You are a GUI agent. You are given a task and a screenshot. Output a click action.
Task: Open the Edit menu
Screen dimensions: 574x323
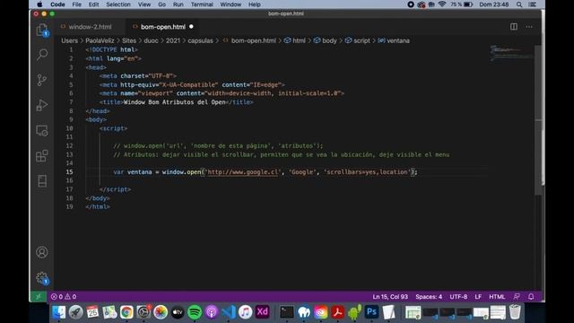pos(93,4)
